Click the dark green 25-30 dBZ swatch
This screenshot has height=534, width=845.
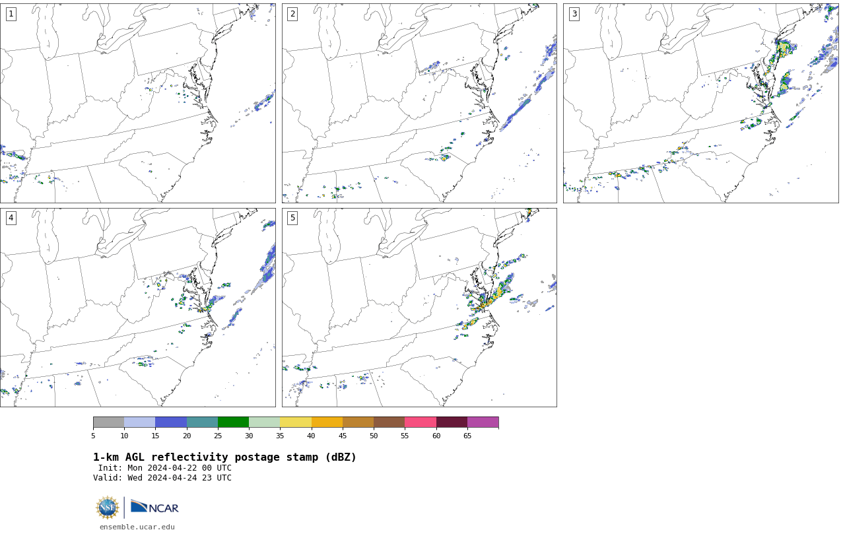(x=233, y=422)
